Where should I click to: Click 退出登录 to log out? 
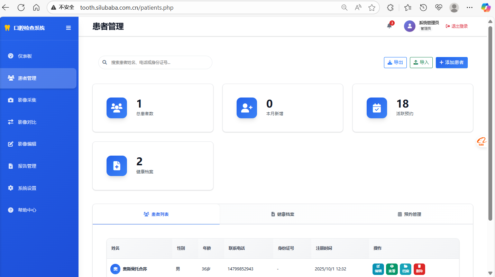(x=457, y=26)
